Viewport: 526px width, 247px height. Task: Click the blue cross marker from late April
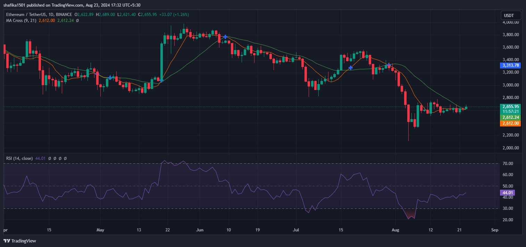click(x=110, y=78)
